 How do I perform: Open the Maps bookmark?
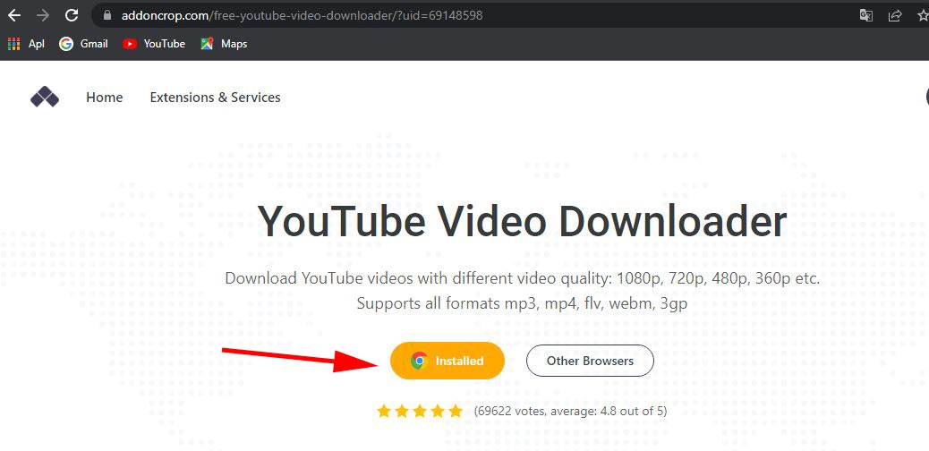pos(224,44)
